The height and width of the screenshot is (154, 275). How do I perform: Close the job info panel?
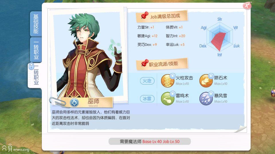(247, 6)
